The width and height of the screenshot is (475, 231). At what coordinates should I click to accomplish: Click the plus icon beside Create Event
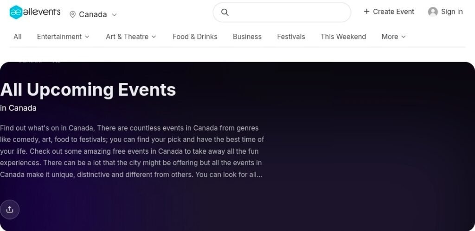[366, 12]
